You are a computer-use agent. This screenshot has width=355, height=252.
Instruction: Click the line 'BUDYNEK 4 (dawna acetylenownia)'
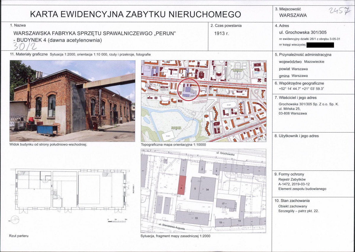(x=59, y=40)
